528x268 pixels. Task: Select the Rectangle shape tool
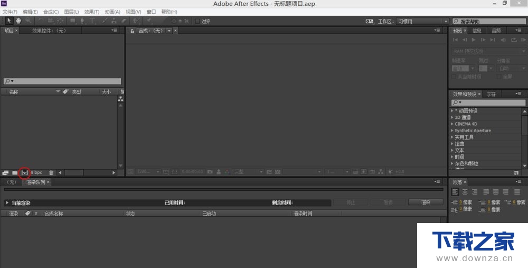point(72,21)
